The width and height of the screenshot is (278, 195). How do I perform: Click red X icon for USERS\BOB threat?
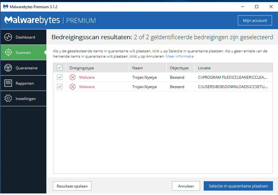click(72, 87)
